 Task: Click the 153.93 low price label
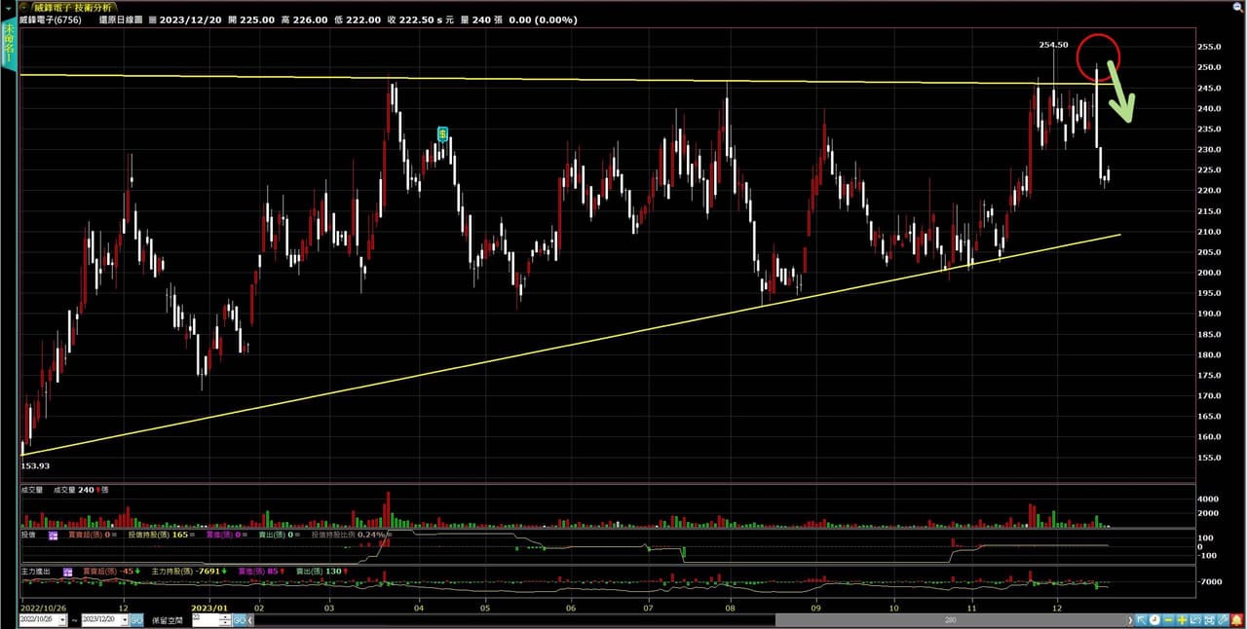35,465
